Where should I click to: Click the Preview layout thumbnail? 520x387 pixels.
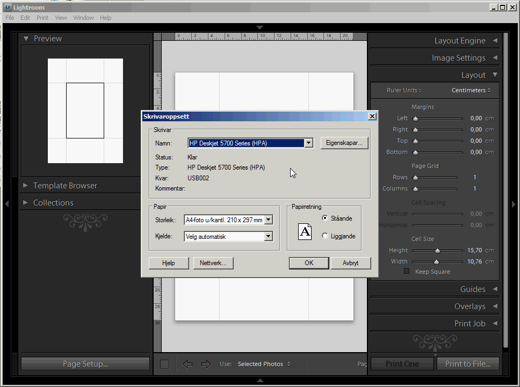[x=85, y=111]
